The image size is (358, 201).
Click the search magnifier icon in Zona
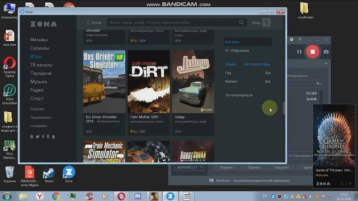click(x=241, y=22)
